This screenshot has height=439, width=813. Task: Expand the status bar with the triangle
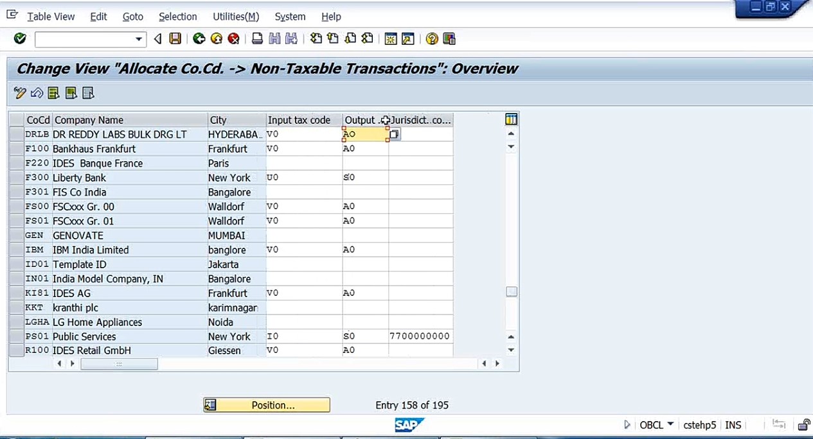point(627,425)
